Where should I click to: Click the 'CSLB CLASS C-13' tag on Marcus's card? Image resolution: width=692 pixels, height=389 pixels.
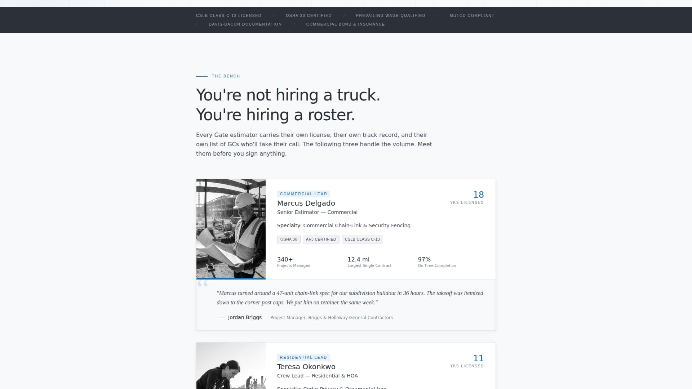pyautogui.click(x=362, y=239)
